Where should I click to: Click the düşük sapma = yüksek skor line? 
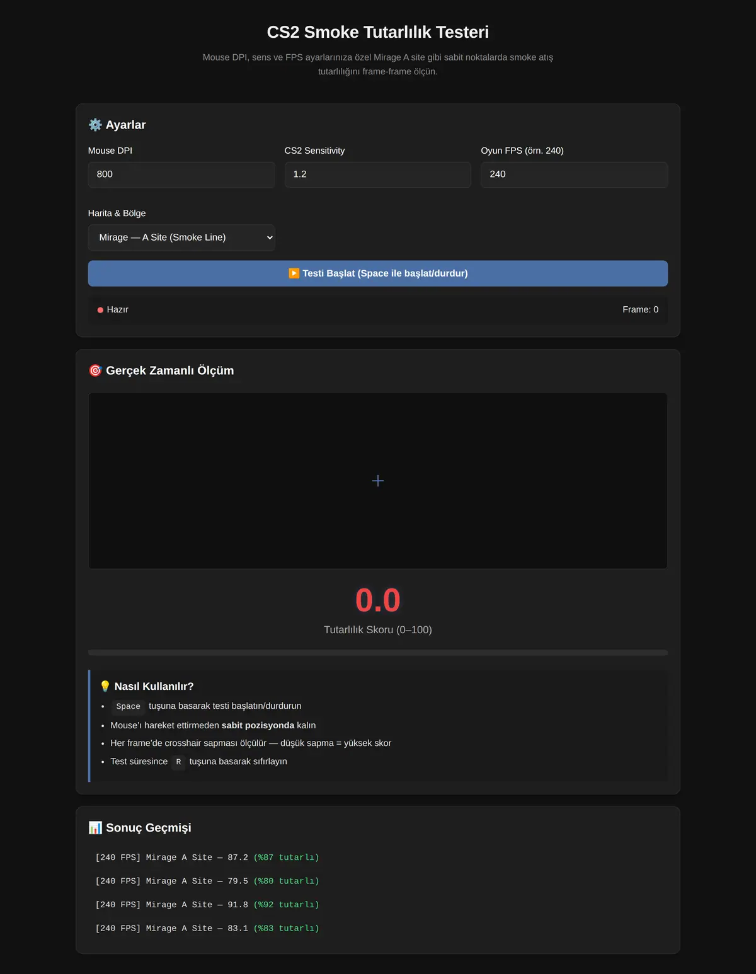251,743
